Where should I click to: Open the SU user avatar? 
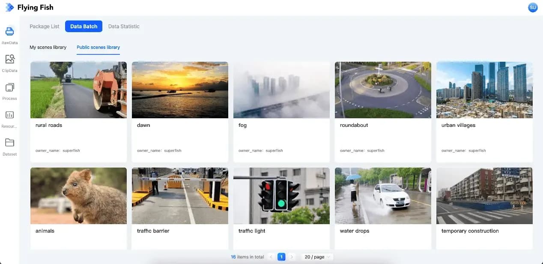[x=533, y=7]
